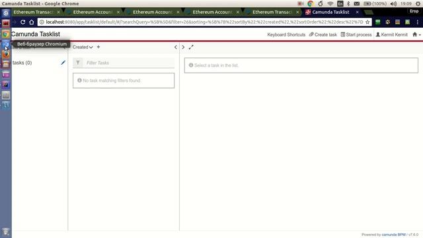The height and width of the screenshot is (238, 423).
Task: Open the Ubuntu Dash from the launcher
Action: (x=6, y=13)
